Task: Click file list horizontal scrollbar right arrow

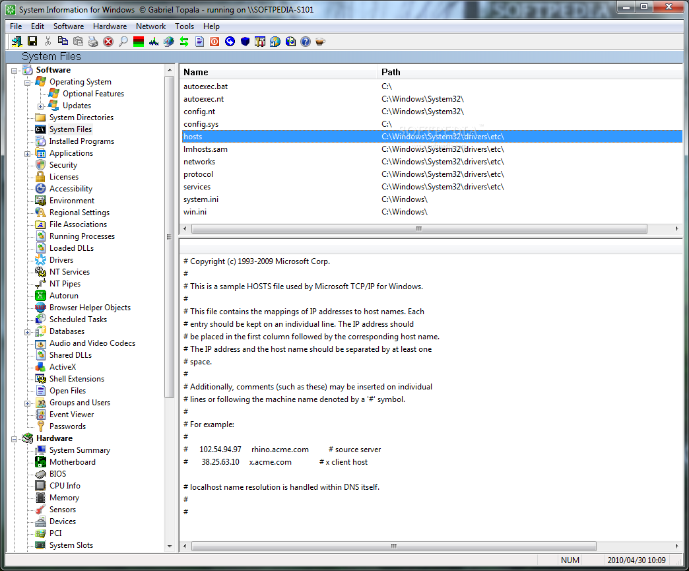Action: pos(676,228)
